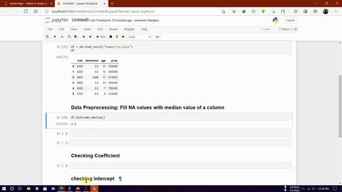342x192 pixels.
Task: Click the taskbar clock
Action: coord(323,188)
